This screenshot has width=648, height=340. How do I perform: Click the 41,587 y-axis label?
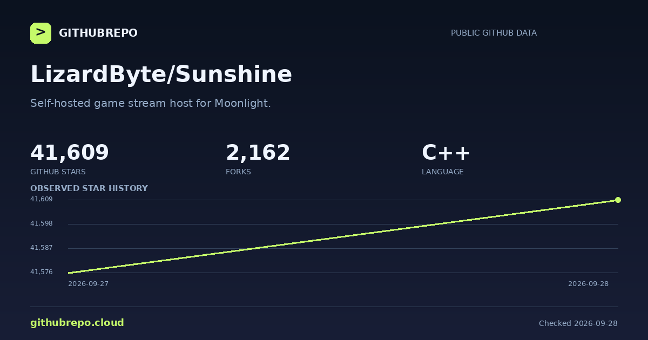(42, 248)
